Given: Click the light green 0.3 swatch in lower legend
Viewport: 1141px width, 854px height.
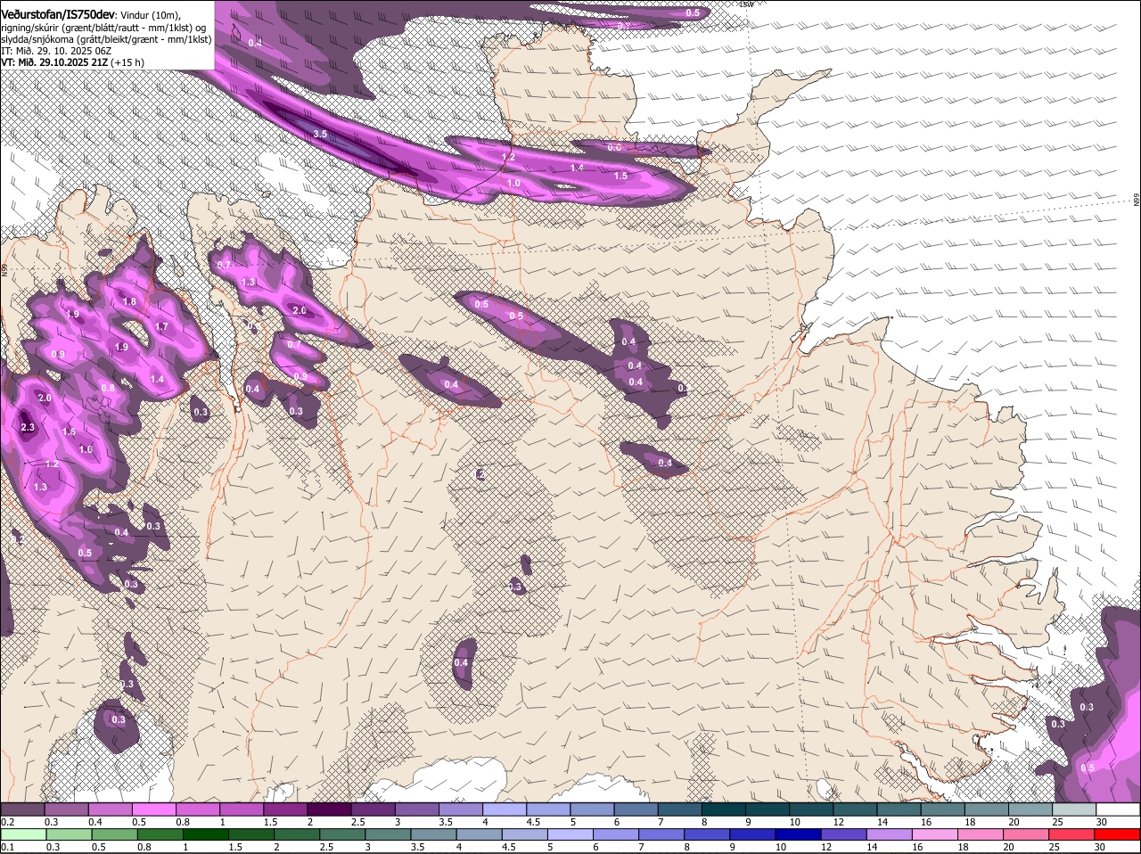Looking at the screenshot, I should (67, 834).
